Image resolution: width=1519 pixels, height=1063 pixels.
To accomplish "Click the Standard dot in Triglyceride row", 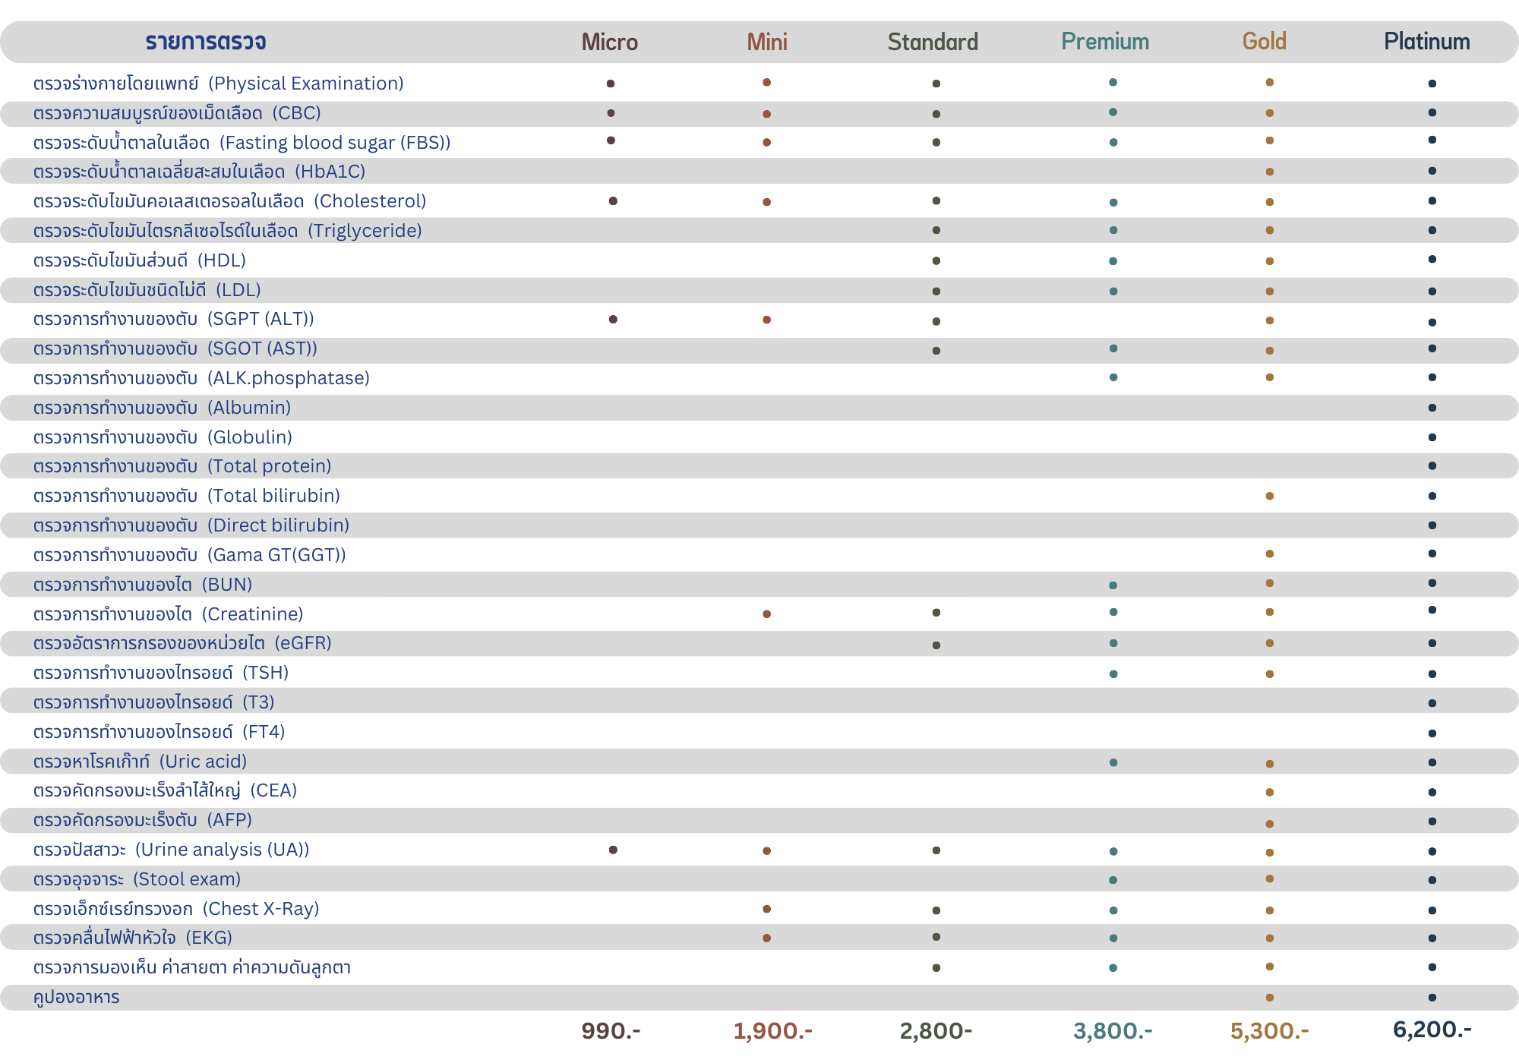I will point(936,230).
